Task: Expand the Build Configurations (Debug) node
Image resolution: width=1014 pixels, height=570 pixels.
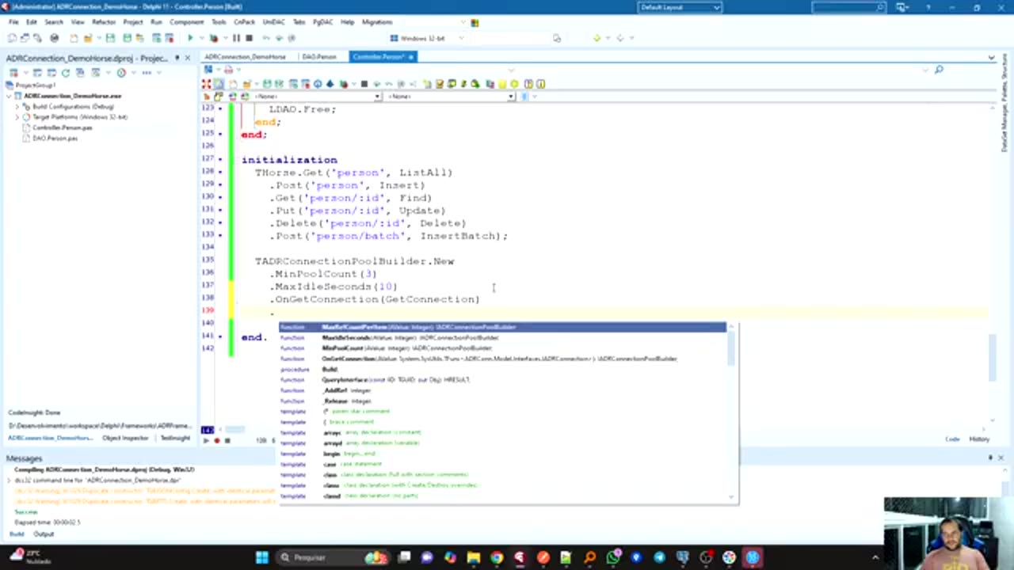Action: pyautogui.click(x=17, y=107)
